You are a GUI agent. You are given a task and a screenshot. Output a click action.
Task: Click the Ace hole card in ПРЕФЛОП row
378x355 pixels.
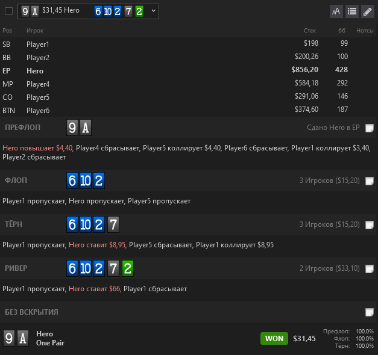click(86, 128)
